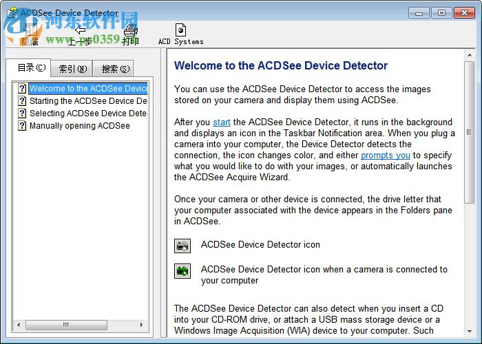This screenshot has width=482, height=344.
Task: Open the ACD Systems toolbar icon
Action: [180, 30]
